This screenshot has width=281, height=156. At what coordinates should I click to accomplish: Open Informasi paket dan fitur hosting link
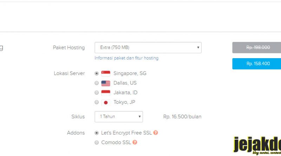tap(126, 58)
